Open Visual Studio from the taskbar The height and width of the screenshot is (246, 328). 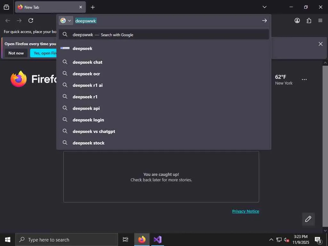pyautogui.click(x=158, y=240)
